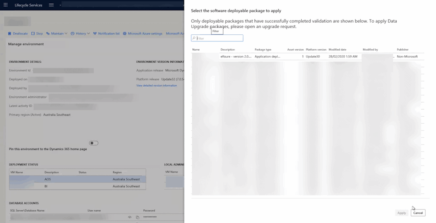The image size is (436, 223).
Task: Open the app launcher waffle icon
Action: tap(6, 5)
